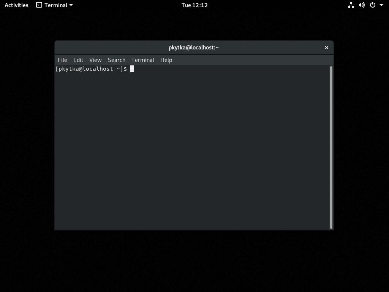This screenshot has width=389, height=292.
Task: Click the network status icon
Action: tap(351, 5)
